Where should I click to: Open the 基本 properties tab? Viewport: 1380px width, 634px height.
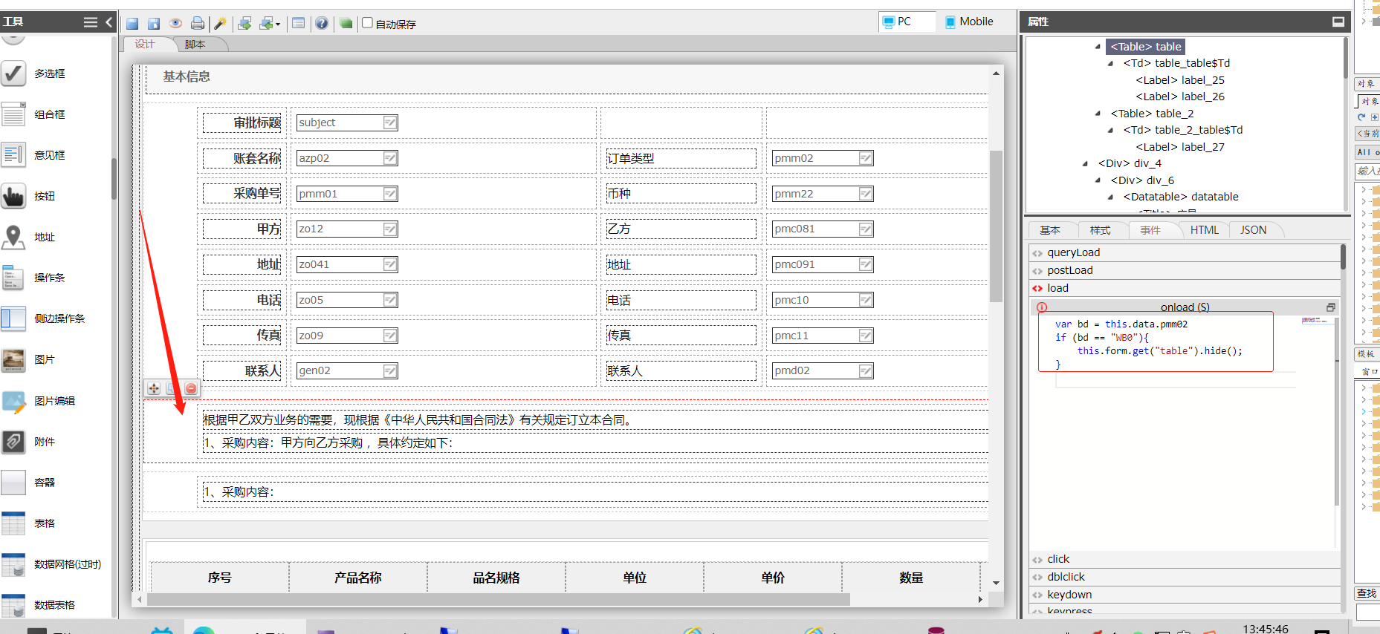(1049, 230)
